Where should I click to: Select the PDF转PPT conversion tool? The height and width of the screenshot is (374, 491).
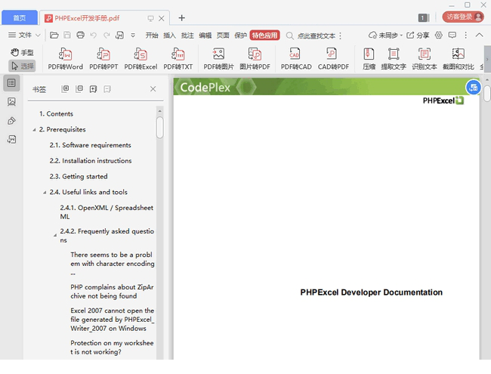point(103,59)
